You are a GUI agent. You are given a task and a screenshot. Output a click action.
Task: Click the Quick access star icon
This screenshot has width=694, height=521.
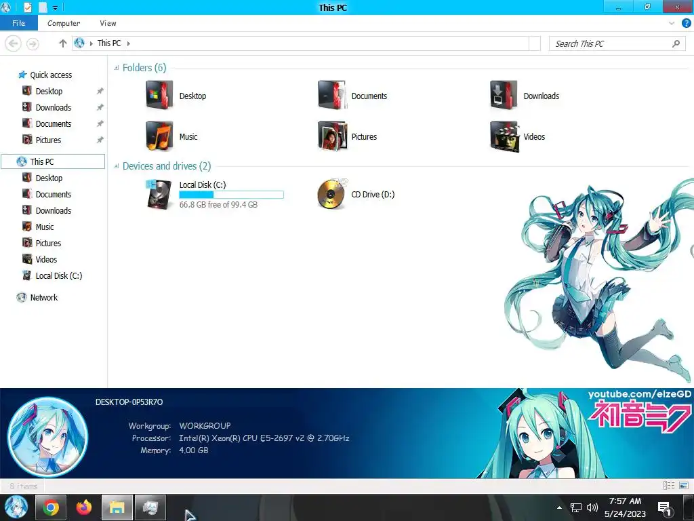(x=22, y=75)
